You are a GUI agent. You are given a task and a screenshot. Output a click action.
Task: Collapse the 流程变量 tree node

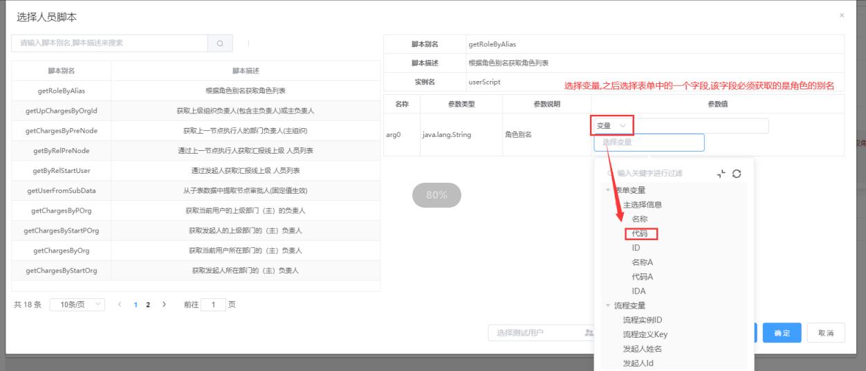pyautogui.click(x=608, y=305)
